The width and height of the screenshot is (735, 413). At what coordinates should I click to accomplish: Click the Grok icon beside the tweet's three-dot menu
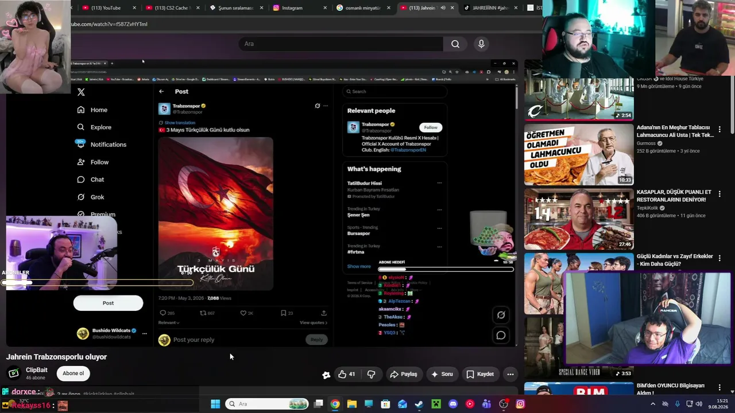pyautogui.click(x=317, y=106)
